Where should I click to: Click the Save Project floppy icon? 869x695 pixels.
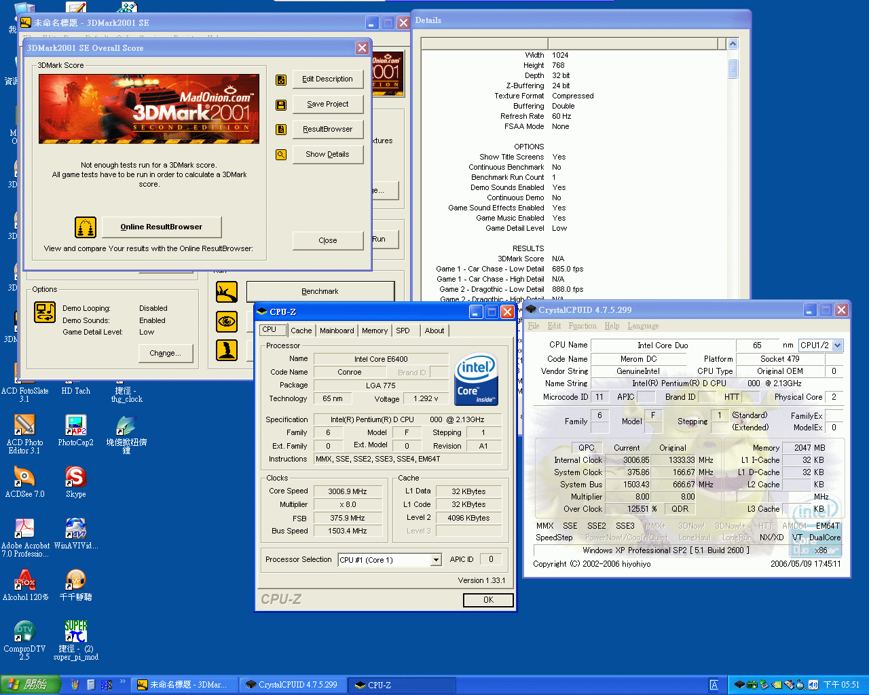(x=281, y=105)
